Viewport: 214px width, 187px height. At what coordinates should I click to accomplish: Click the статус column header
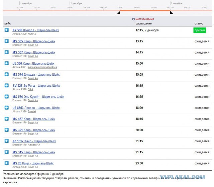pos(199,23)
